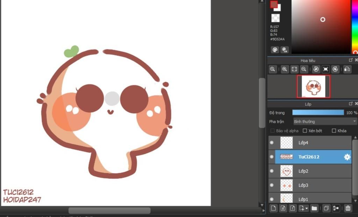This screenshot has width=358, height=217.
Task: Click the navigator preview thumbnail
Action: click(314, 87)
